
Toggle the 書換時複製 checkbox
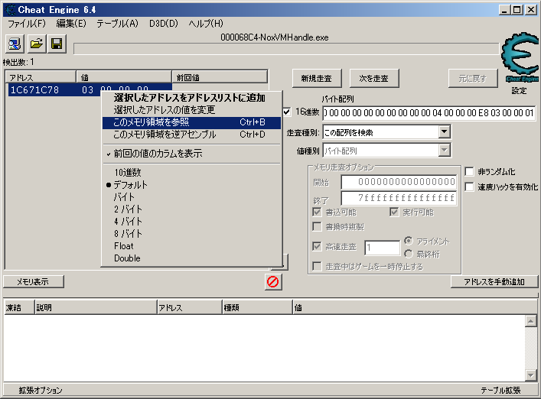pos(317,226)
